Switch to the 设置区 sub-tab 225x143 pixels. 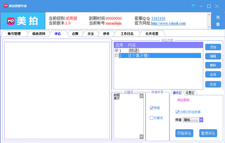[190, 93]
